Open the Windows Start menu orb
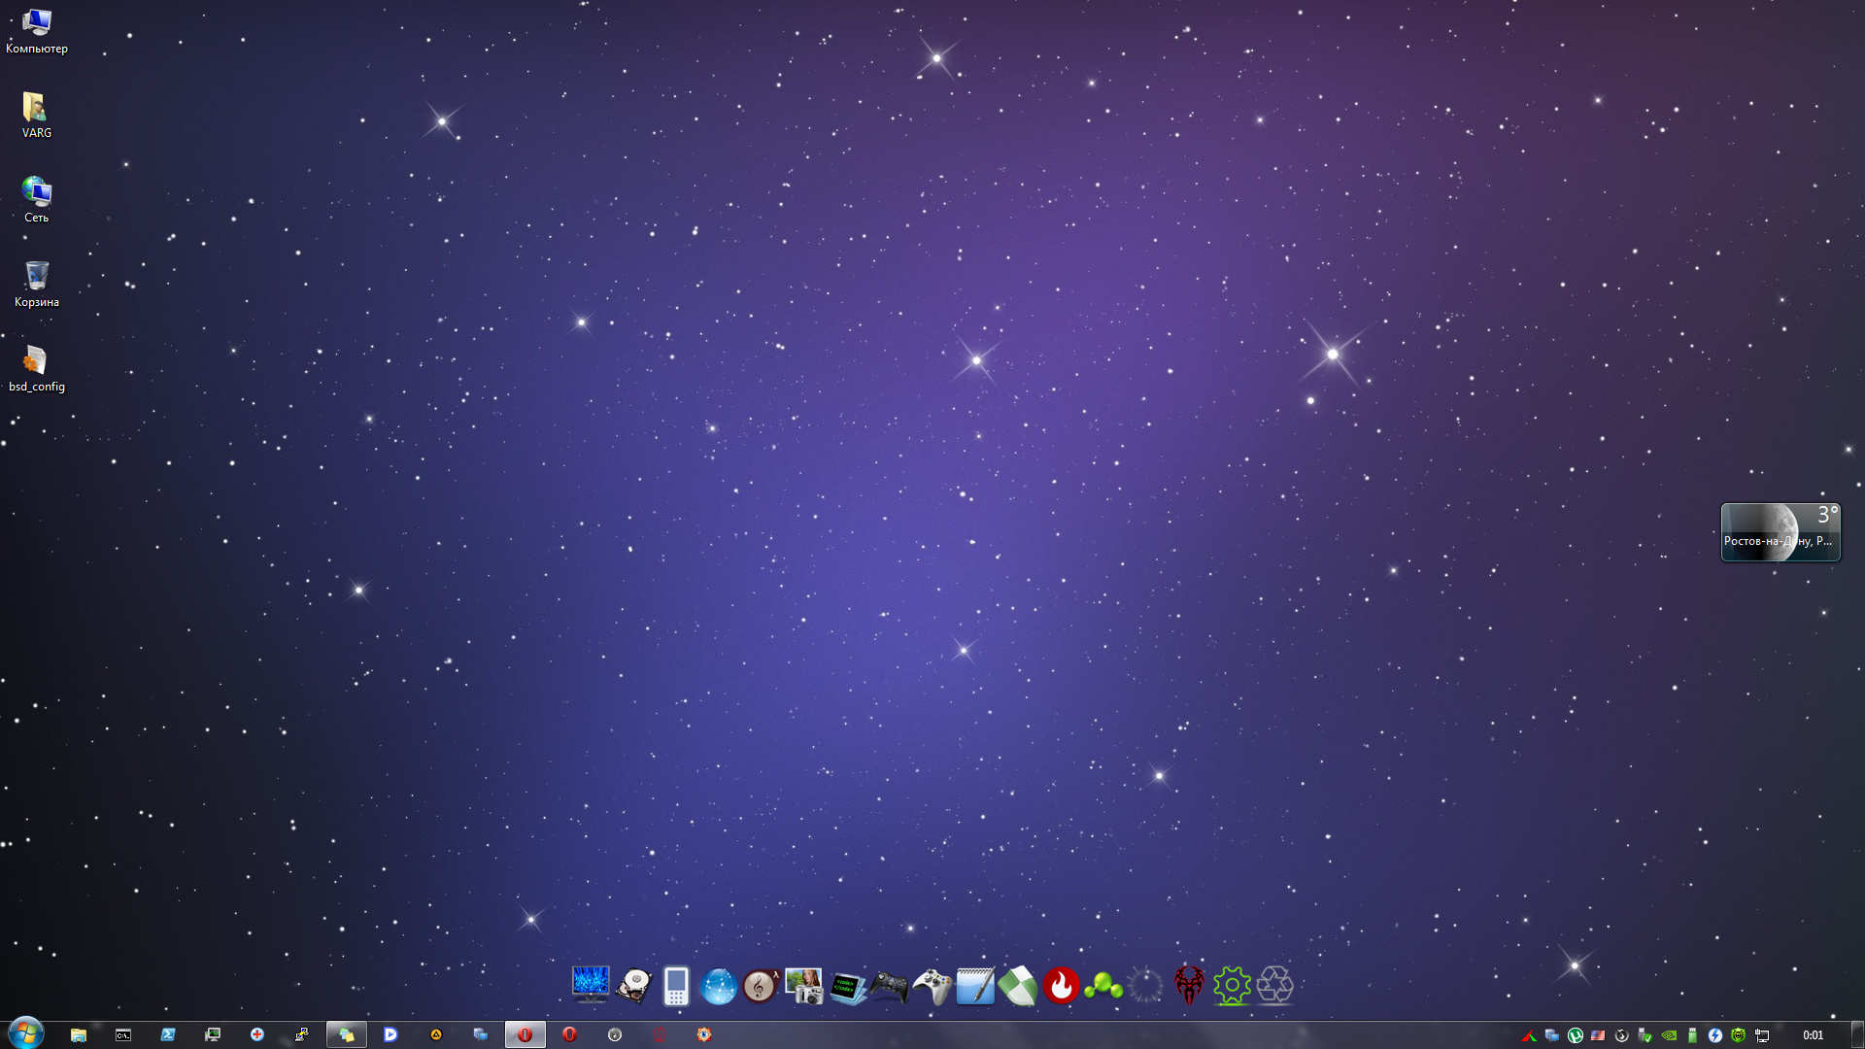1865x1049 pixels. click(26, 1033)
